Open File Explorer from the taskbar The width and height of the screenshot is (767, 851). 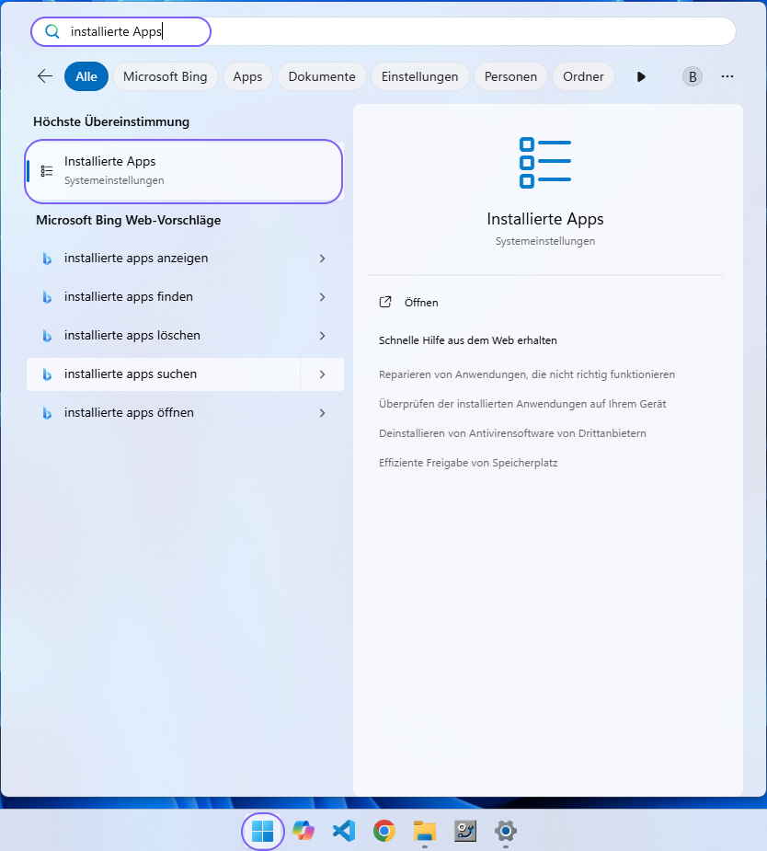pos(424,831)
